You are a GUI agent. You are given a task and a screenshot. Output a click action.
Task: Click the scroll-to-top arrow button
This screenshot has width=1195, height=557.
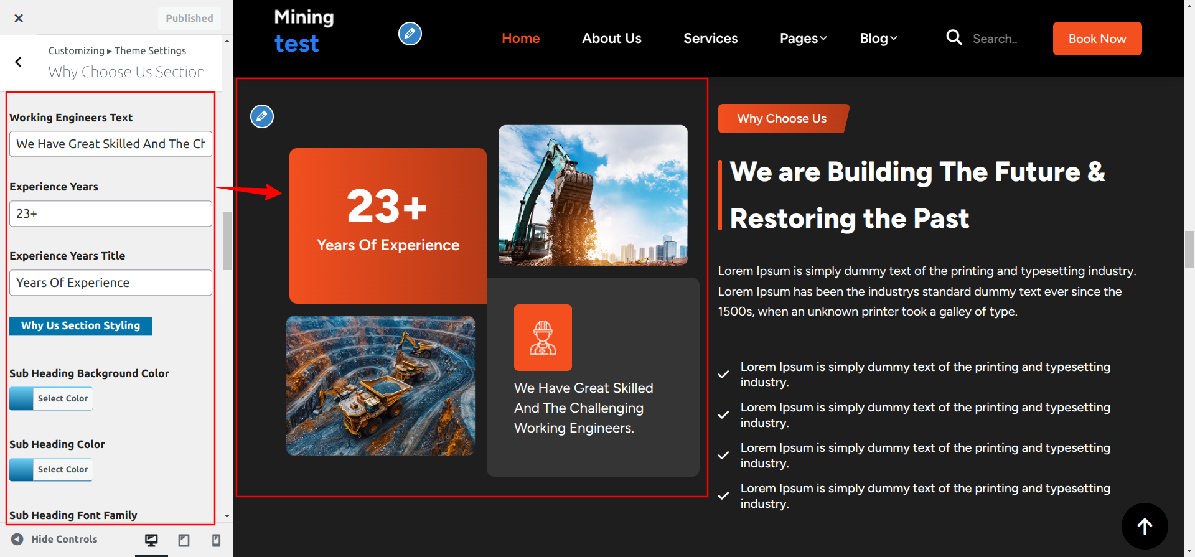pyautogui.click(x=1144, y=527)
